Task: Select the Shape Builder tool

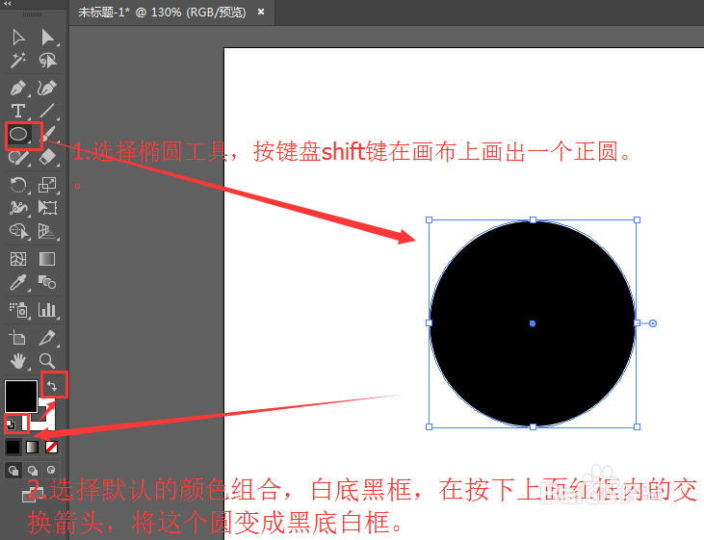Action: pos(18,231)
